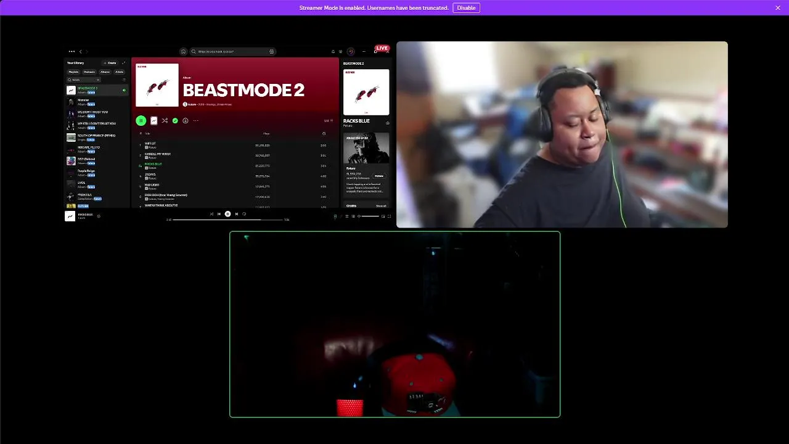Click the 'What do you want to play?' search box
789x444 pixels.
coord(232,52)
